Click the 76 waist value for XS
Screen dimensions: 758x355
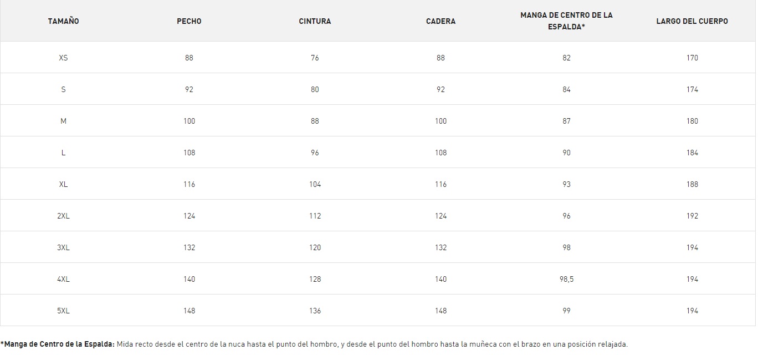[315, 58]
